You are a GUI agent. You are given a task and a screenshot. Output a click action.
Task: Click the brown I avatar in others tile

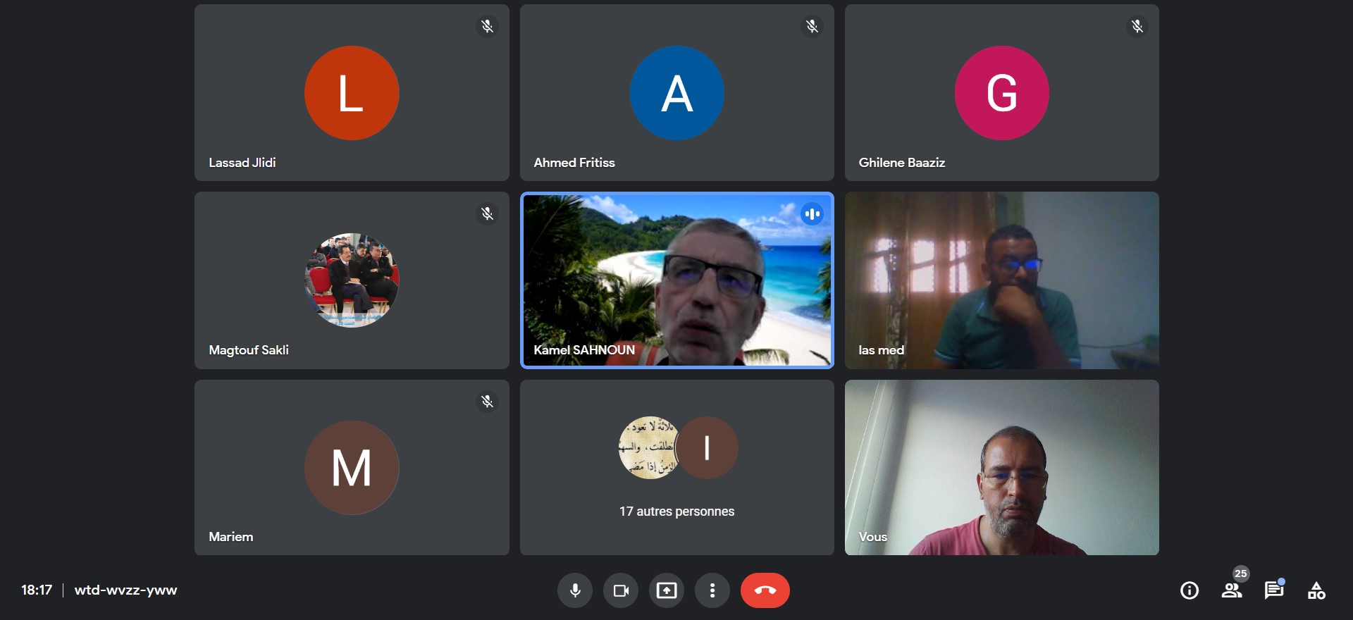pyautogui.click(x=707, y=448)
